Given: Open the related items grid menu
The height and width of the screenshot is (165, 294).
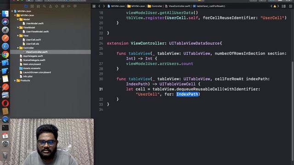Looking at the screenshot, I should pos(94,6).
